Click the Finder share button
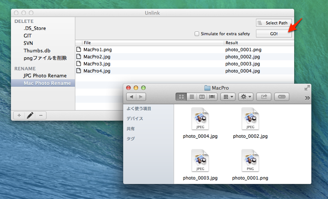 [x=264, y=97]
